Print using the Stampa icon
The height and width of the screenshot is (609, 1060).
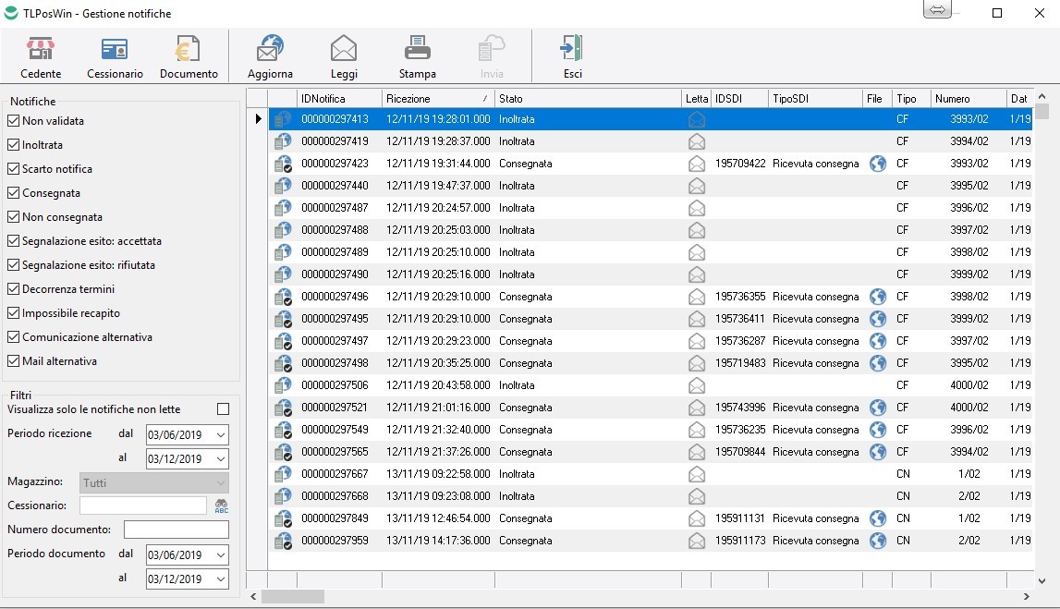point(418,50)
